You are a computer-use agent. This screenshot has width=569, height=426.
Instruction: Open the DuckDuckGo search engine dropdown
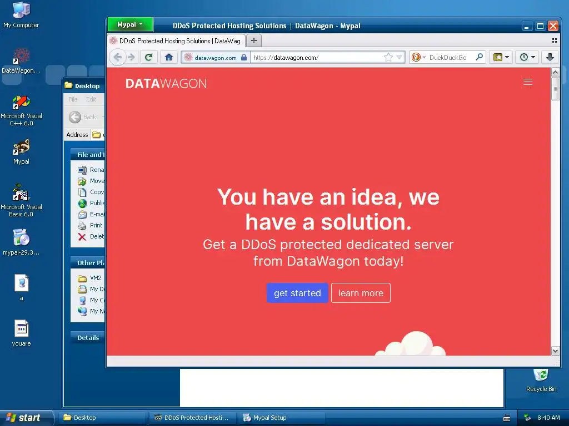click(x=419, y=57)
